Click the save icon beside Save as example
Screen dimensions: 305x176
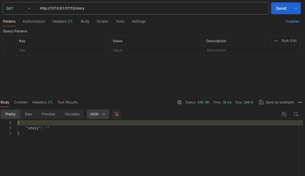click(261, 102)
